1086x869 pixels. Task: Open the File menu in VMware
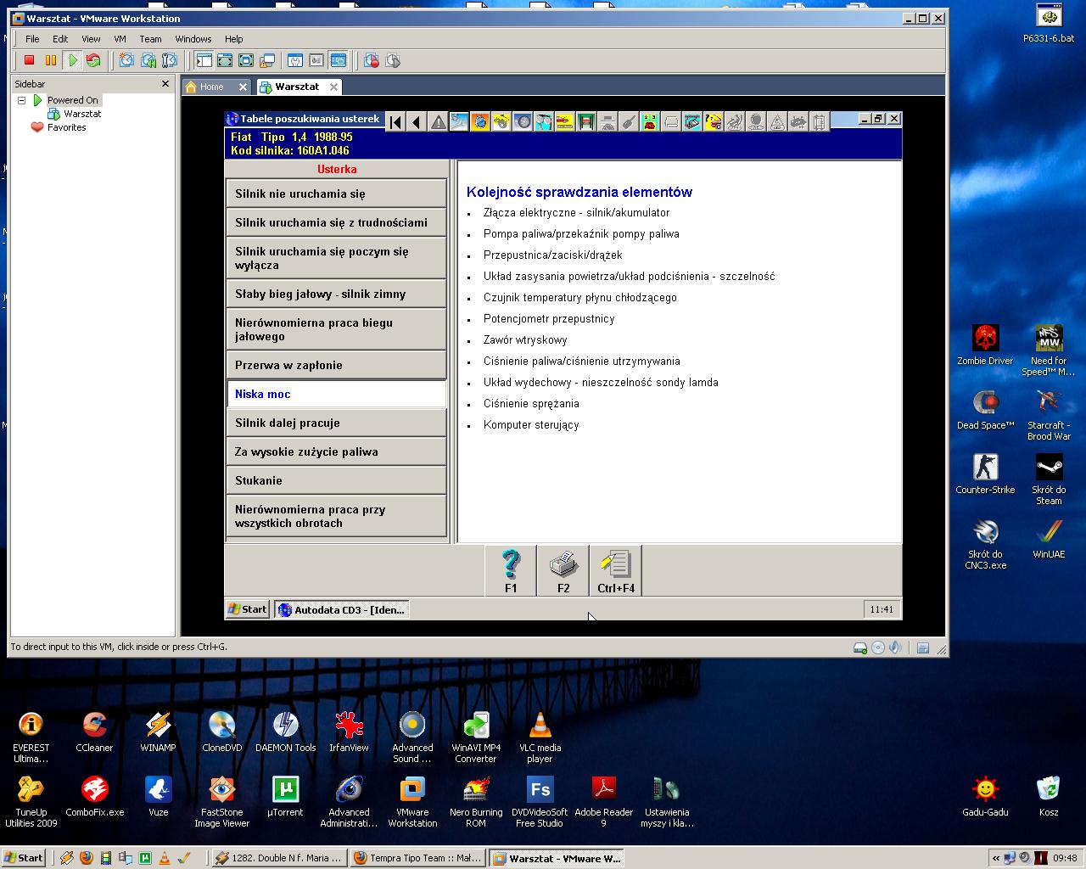pos(32,39)
